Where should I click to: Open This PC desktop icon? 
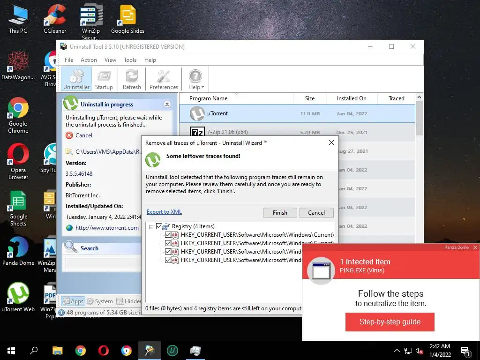coord(18,19)
